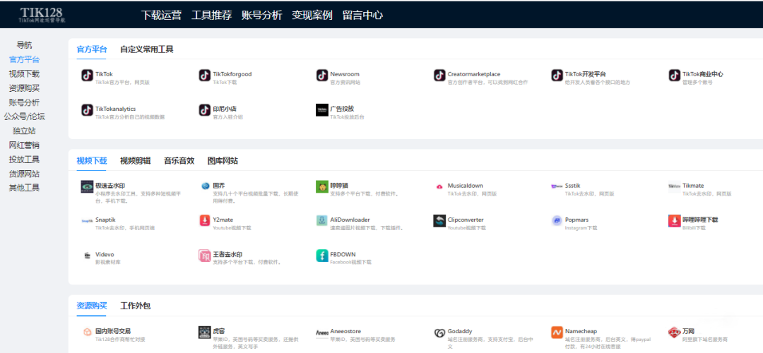The image size is (763, 353).
Task: Jump to 网红营销 sidebar section
Action: point(24,145)
